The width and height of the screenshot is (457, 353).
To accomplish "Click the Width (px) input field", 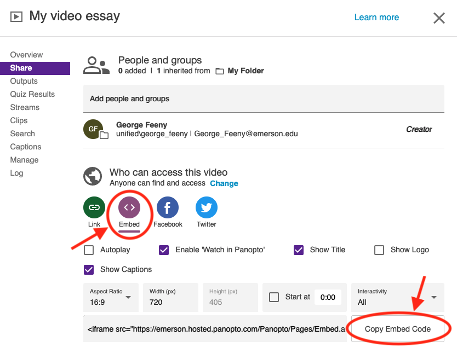I will pyautogui.click(x=170, y=302).
